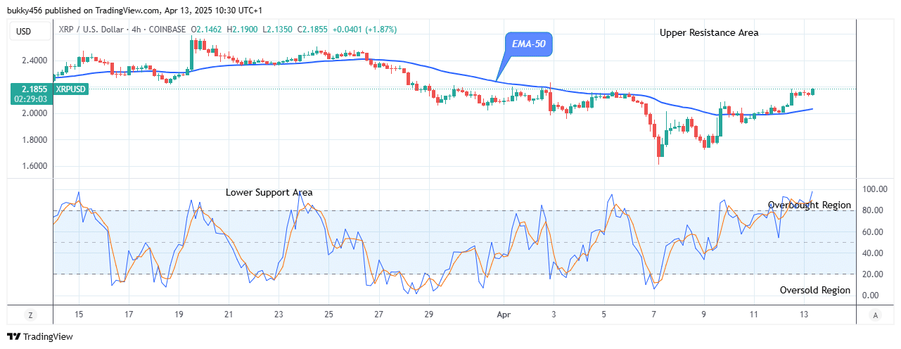Screen dimensions: 901x349
Task: Click the XRP / U.S. Dollar symbol title
Action: [x=93, y=30]
